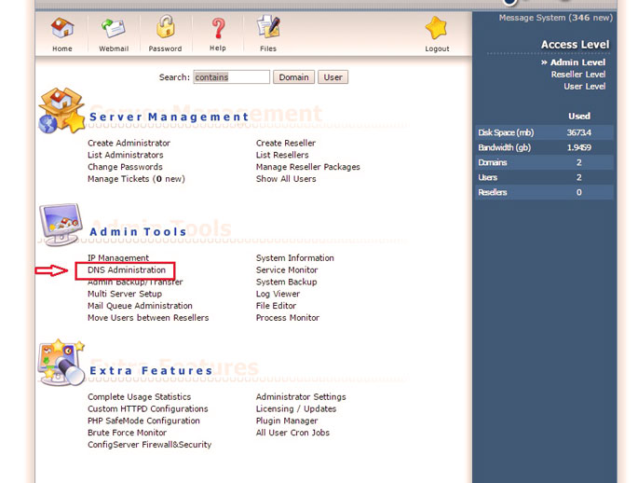Open Help question mark icon
The height and width of the screenshot is (483, 638).
pyautogui.click(x=218, y=28)
